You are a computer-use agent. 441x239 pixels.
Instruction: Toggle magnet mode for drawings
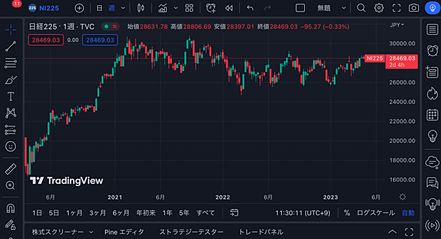[x=10, y=208]
